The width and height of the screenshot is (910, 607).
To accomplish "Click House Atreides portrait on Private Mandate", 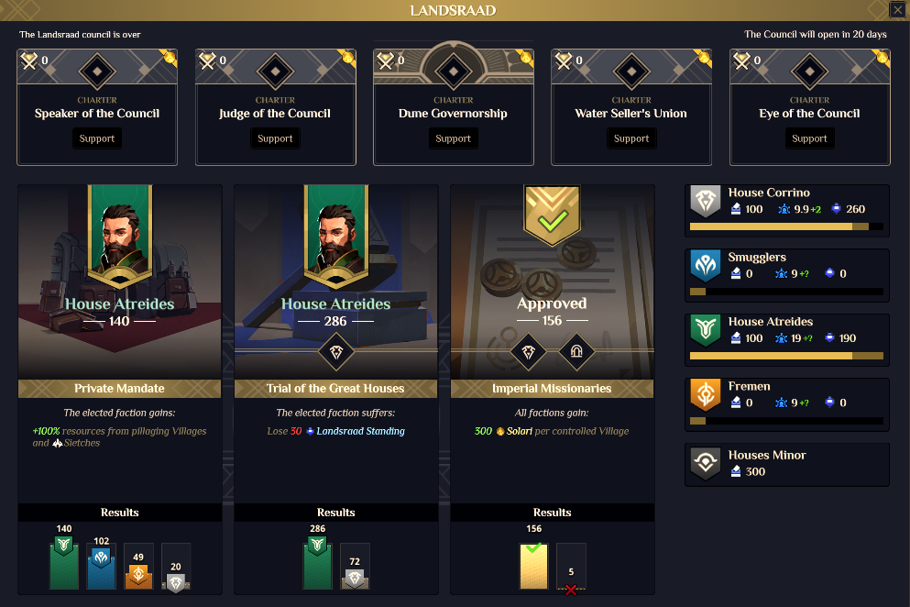I will point(119,237).
